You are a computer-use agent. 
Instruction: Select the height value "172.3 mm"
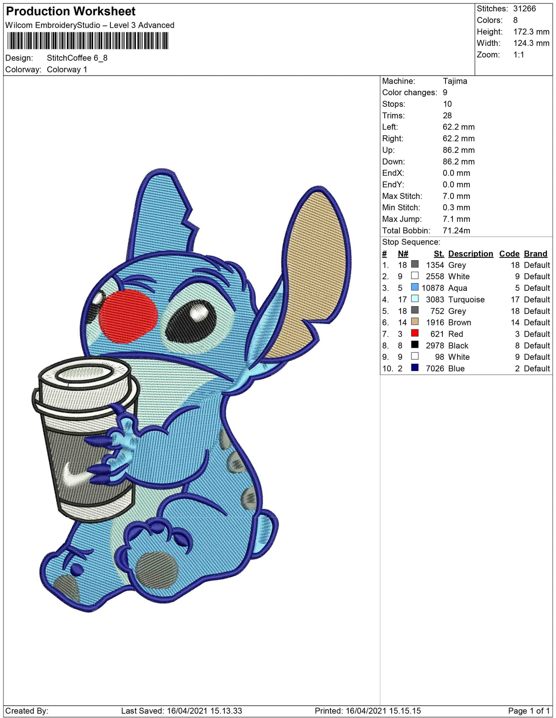pyautogui.click(x=531, y=32)
